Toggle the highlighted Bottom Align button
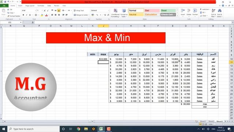The height and width of the screenshot is (132, 234). [59, 11]
